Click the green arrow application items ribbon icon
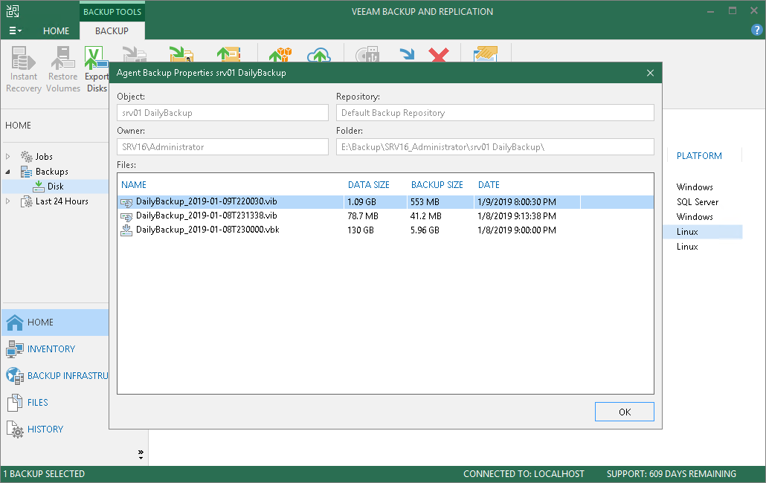766x483 pixels. coord(228,54)
